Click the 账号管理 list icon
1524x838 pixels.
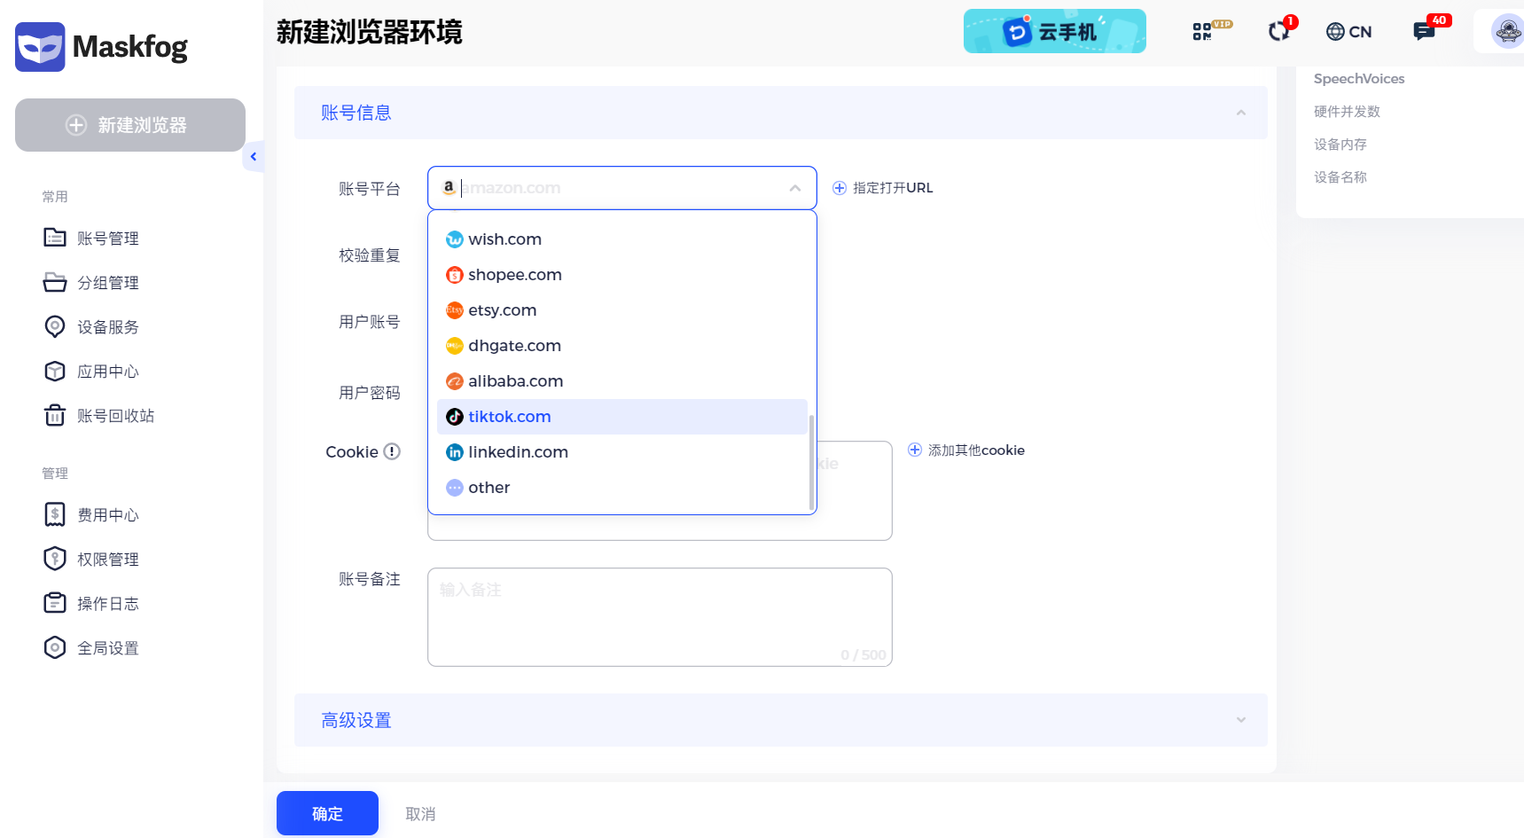pyautogui.click(x=55, y=238)
